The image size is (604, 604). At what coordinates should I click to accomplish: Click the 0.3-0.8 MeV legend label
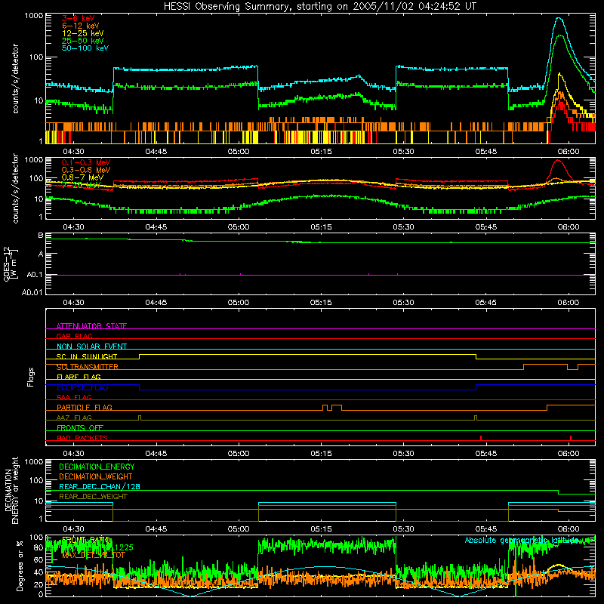point(86,170)
